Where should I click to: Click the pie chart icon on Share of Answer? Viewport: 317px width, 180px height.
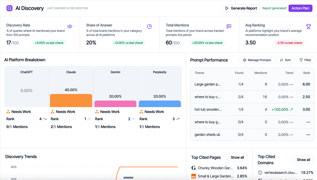click(149, 26)
